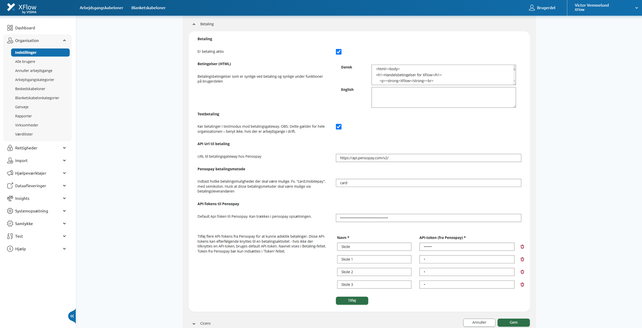The width and height of the screenshot is (642, 328).
Task: Expand the Hjælpeværktøjer menu section
Action: click(x=64, y=173)
